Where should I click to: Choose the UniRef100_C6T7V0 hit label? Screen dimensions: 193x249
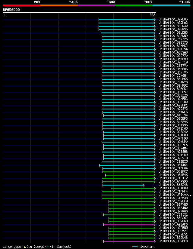173,66
